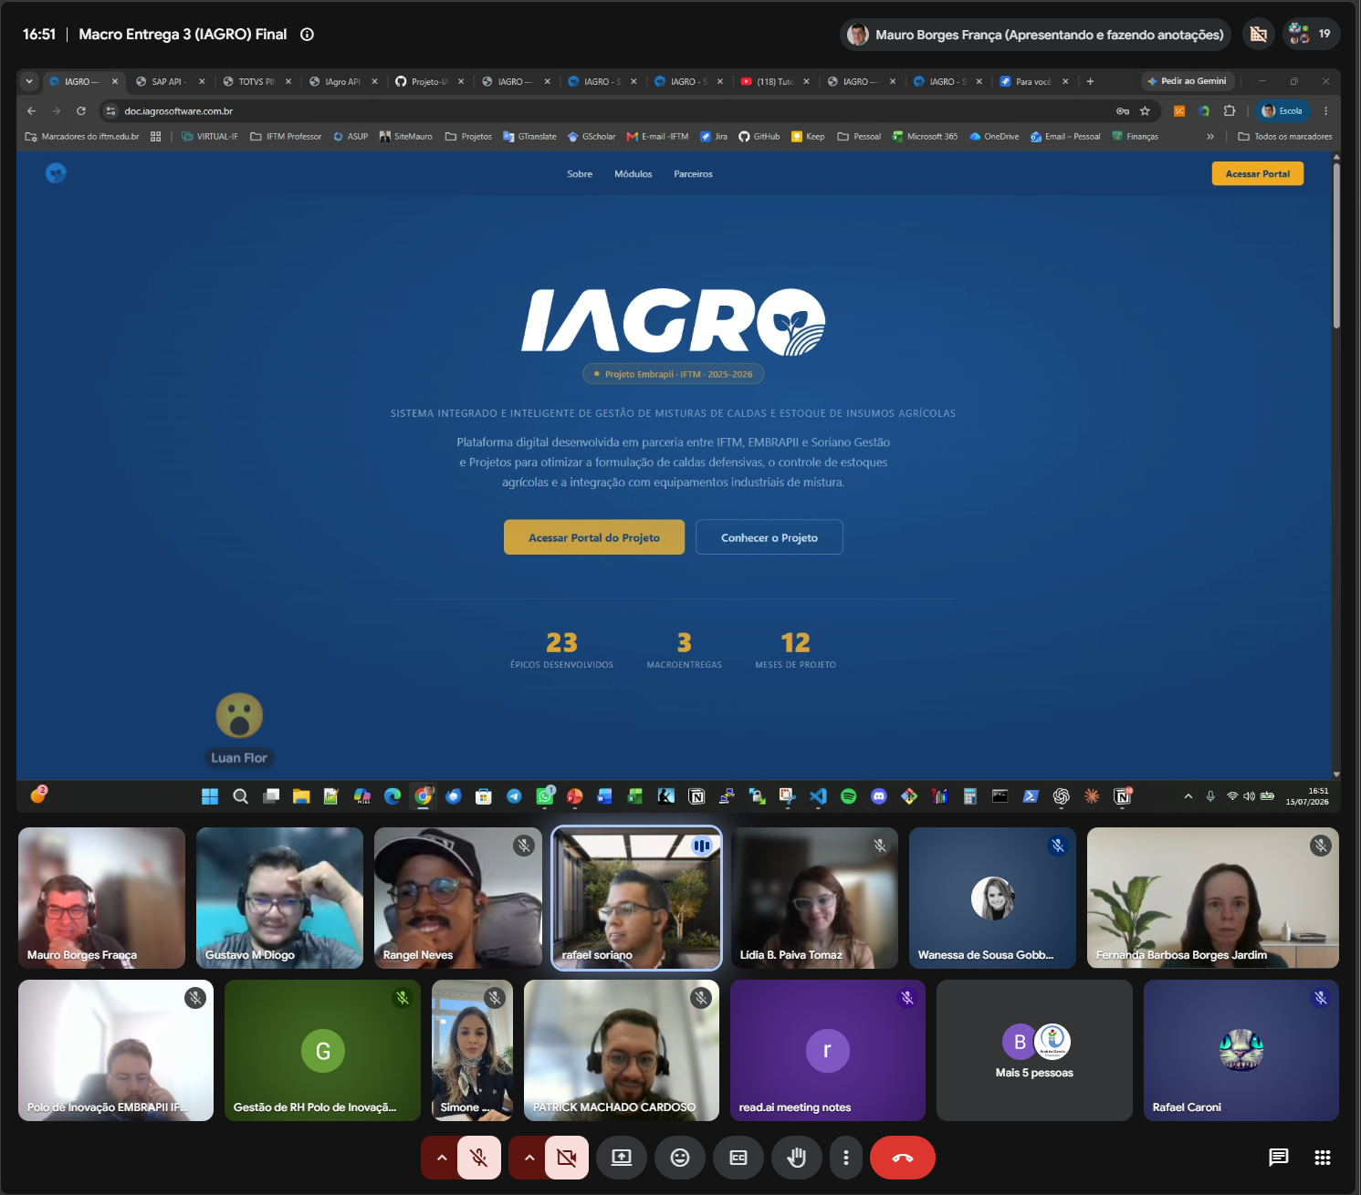Toggle closed captions button
1361x1195 pixels.
(x=738, y=1158)
